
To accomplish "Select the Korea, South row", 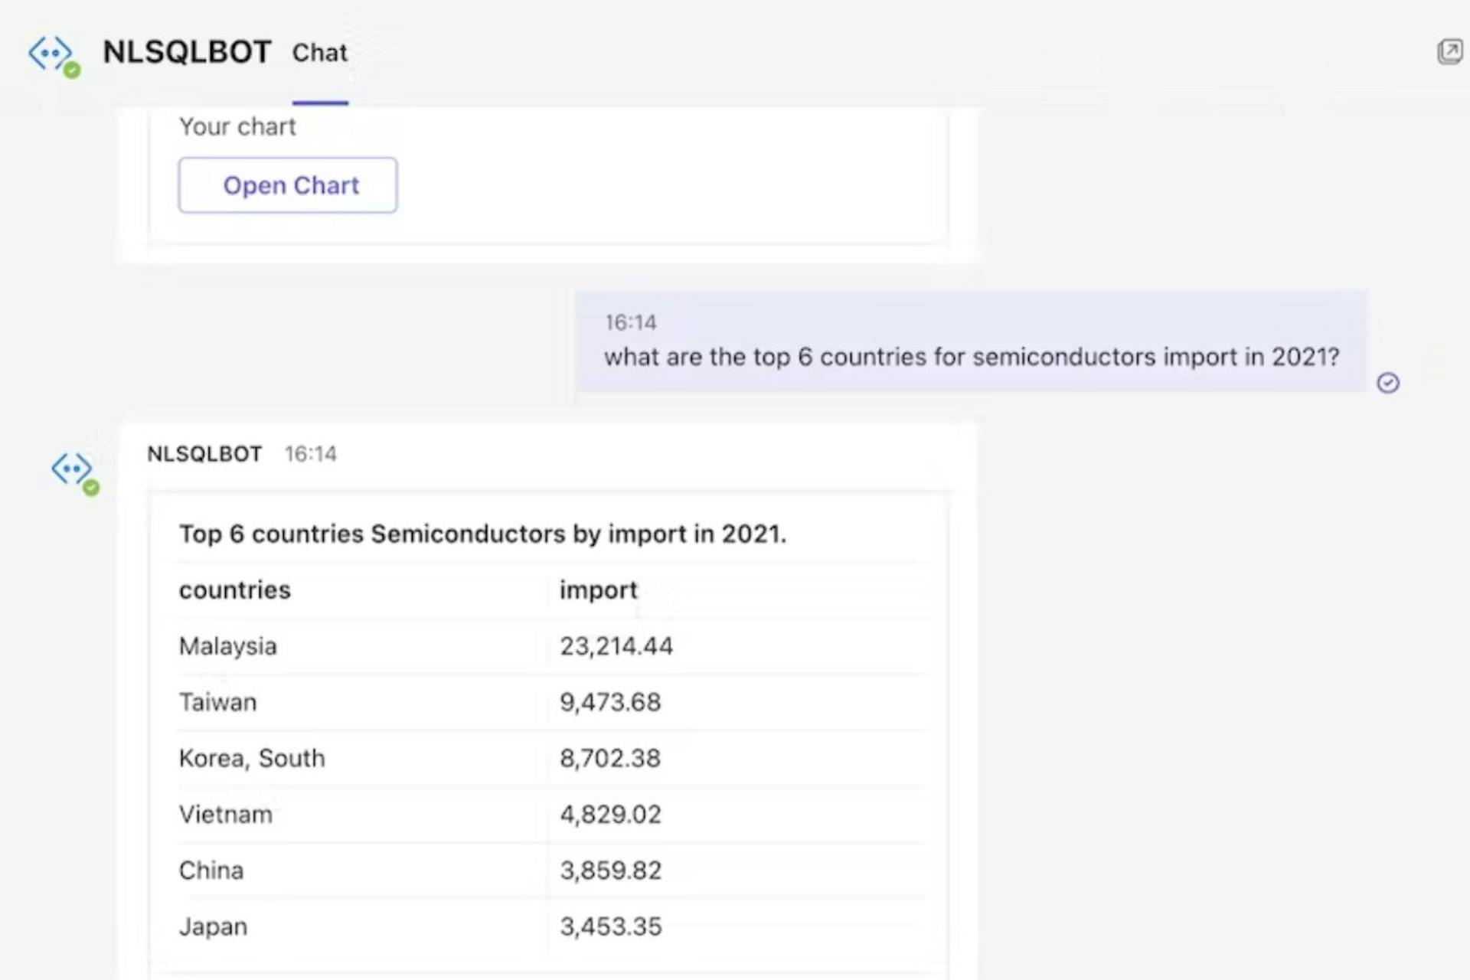I will (252, 758).
